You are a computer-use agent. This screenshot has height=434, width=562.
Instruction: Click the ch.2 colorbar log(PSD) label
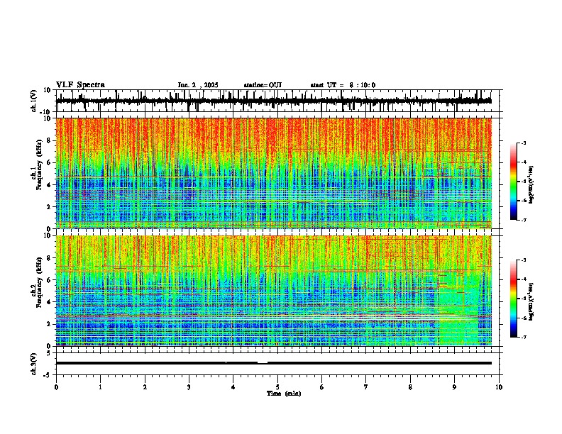pyautogui.click(x=531, y=301)
